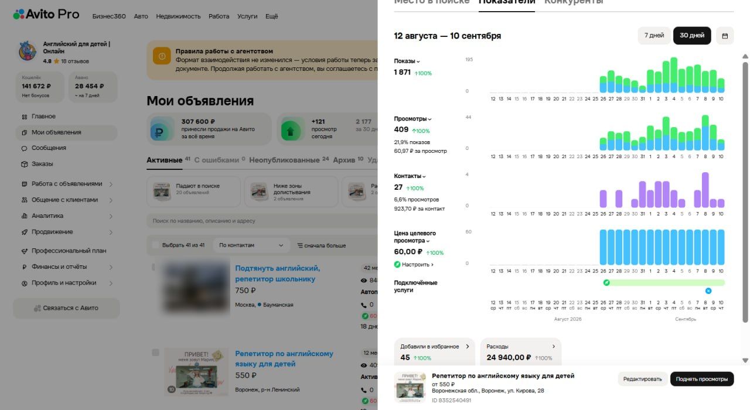
Task: Click the Аналитика chart icon
Action: [24, 216]
